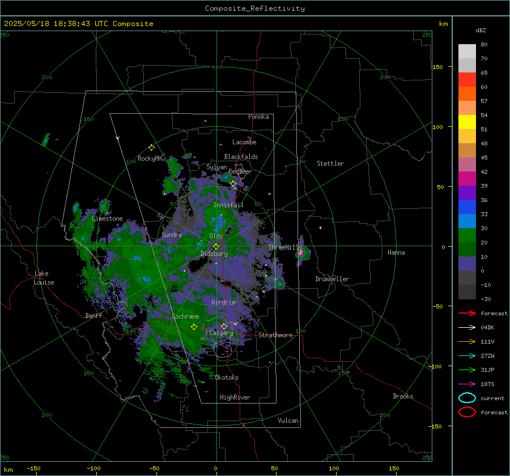Click the cyan current ellipse icon
510x476 pixels.
click(467, 398)
